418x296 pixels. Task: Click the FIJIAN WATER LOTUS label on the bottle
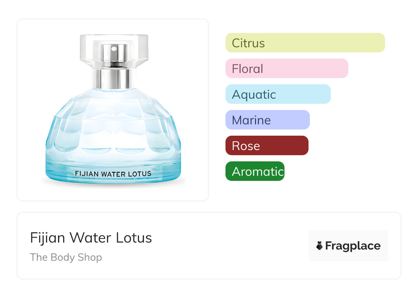[x=113, y=174]
